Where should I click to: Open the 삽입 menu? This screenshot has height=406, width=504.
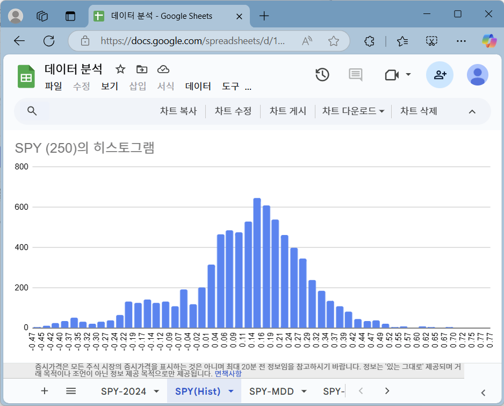tap(138, 86)
